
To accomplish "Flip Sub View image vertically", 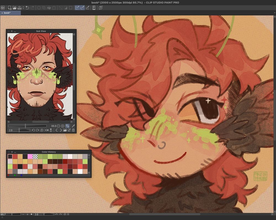I will 51,130.
